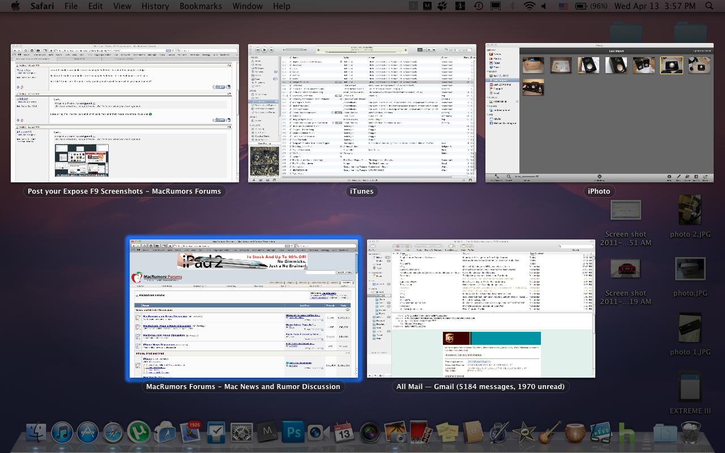
Task: Click the green h icon in Dock
Action: [626, 433]
